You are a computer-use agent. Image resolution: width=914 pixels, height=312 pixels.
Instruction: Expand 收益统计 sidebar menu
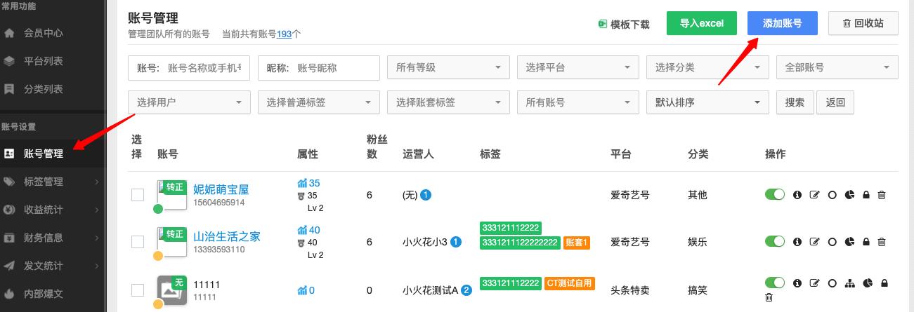point(53,210)
